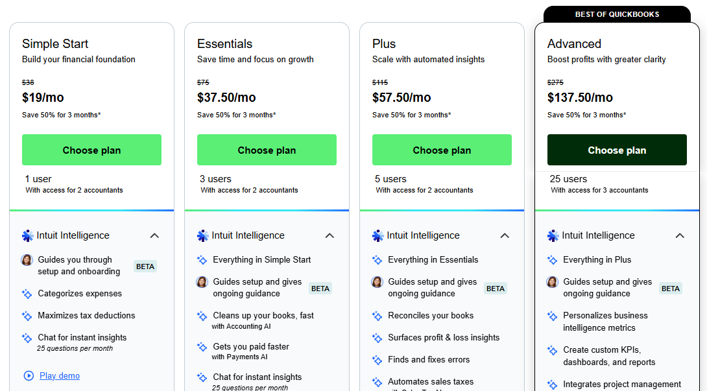The width and height of the screenshot is (707, 391).
Task: Click the Intuit Intelligence icon under Simple Start
Action: coord(27,235)
